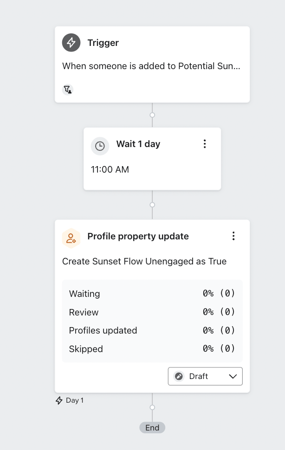
Task: Click the trigger profile filter icon
Action: (68, 90)
